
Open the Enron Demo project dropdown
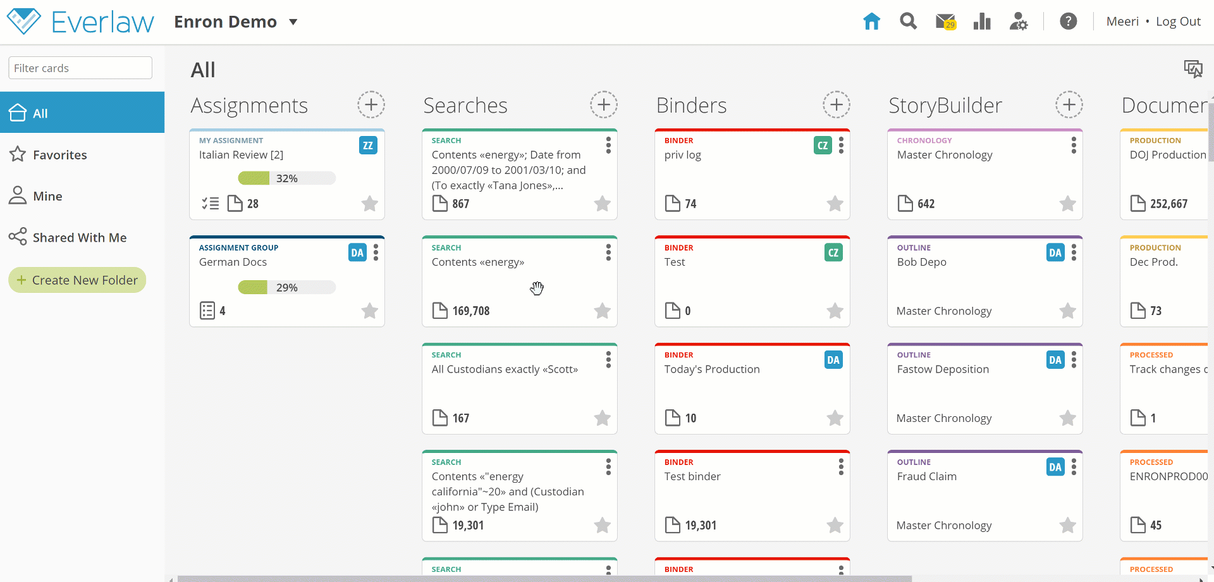point(293,22)
